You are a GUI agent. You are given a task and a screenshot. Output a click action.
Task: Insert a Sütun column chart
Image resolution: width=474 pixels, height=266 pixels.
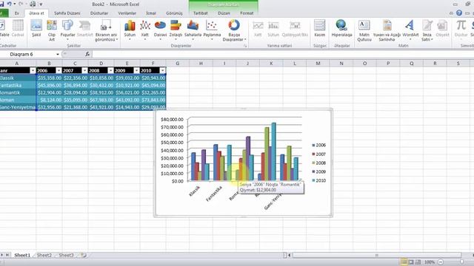[x=130, y=30]
